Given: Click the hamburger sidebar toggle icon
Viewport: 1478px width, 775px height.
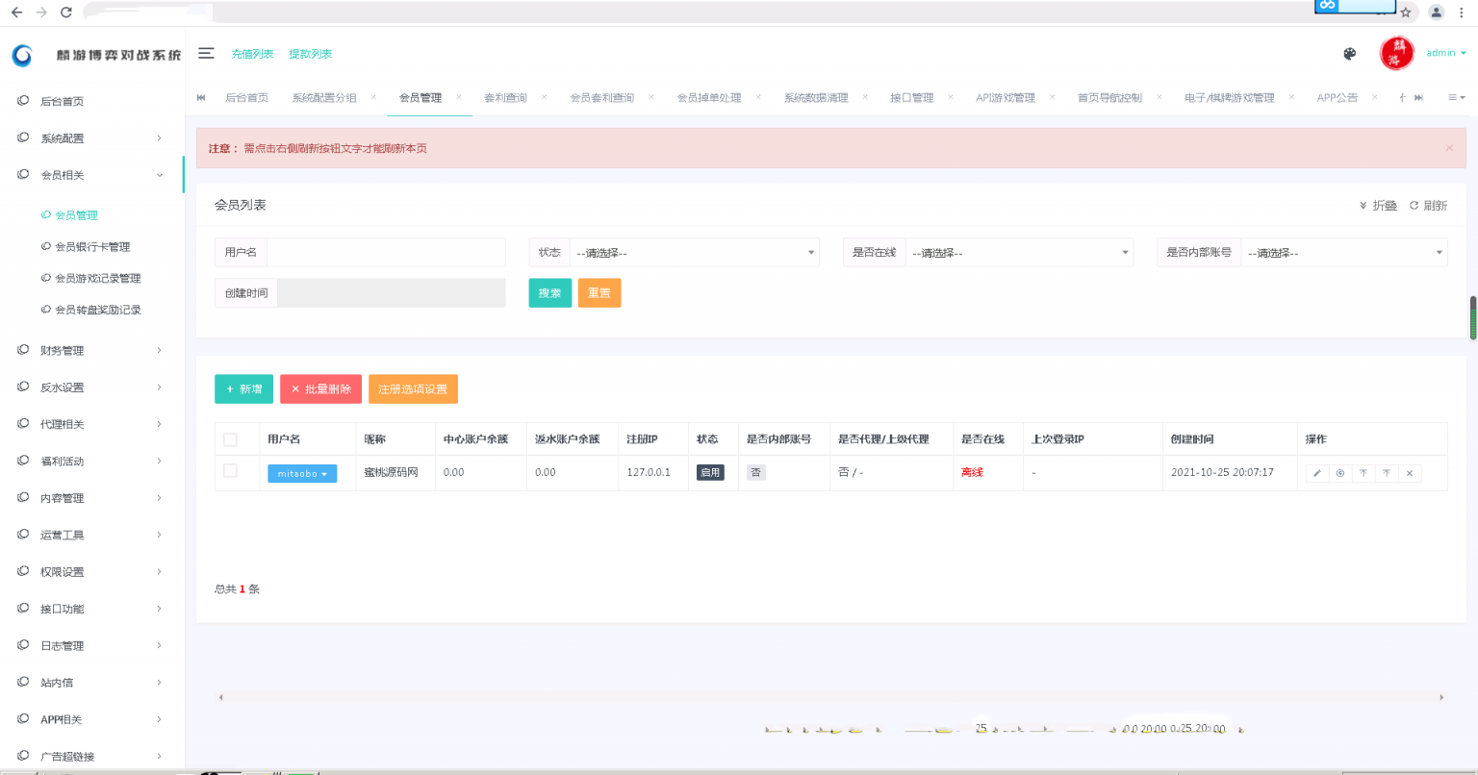Looking at the screenshot, I should pos(206,53).
